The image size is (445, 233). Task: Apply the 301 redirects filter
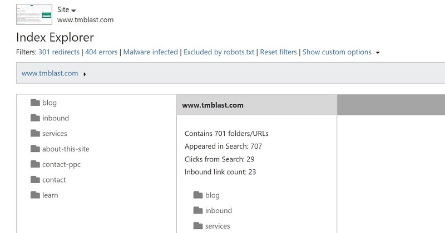[59, 52]
